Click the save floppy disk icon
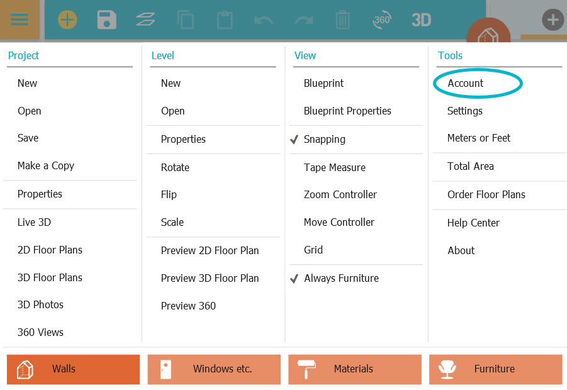 106,20
